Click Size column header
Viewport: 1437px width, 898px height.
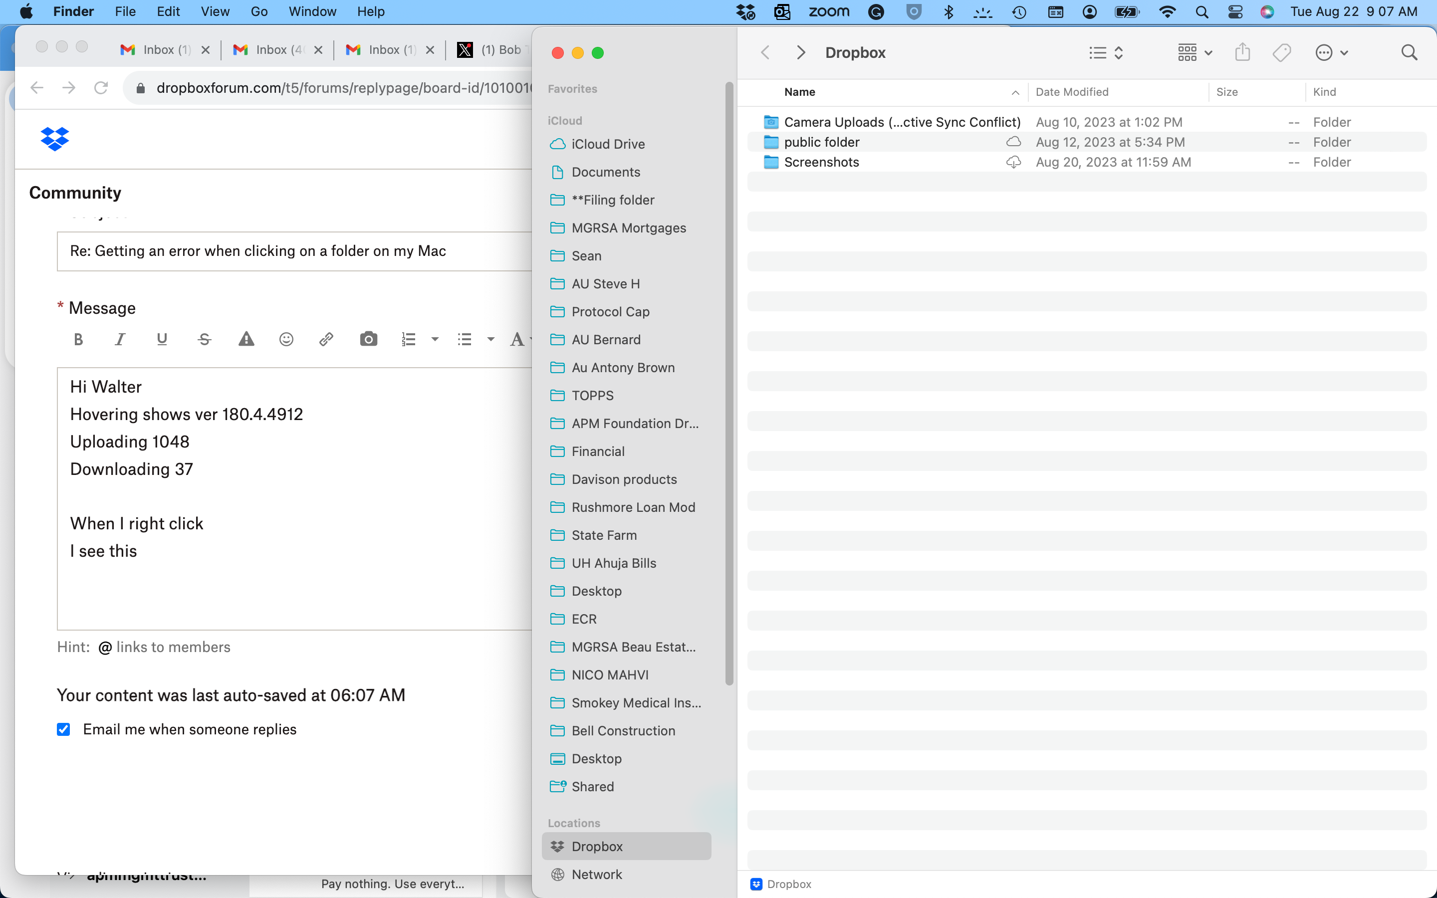tap(1227, 92)
